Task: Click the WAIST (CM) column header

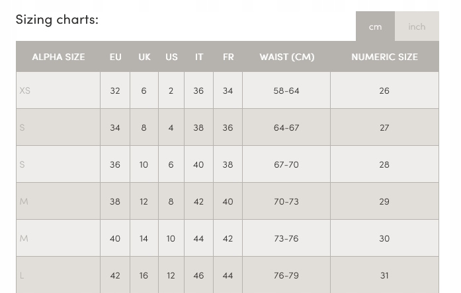Action: coord(286,57)
